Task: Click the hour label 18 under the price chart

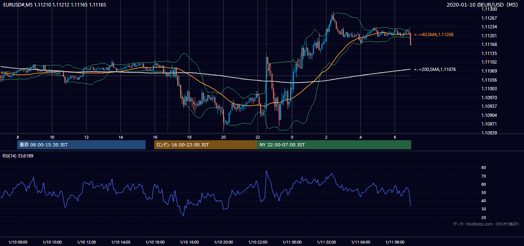Action: point(189,137)
